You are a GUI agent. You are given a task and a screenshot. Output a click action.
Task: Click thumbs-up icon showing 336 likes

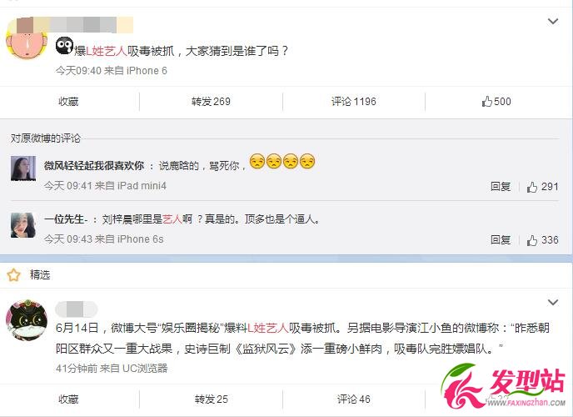click(532, 240)
